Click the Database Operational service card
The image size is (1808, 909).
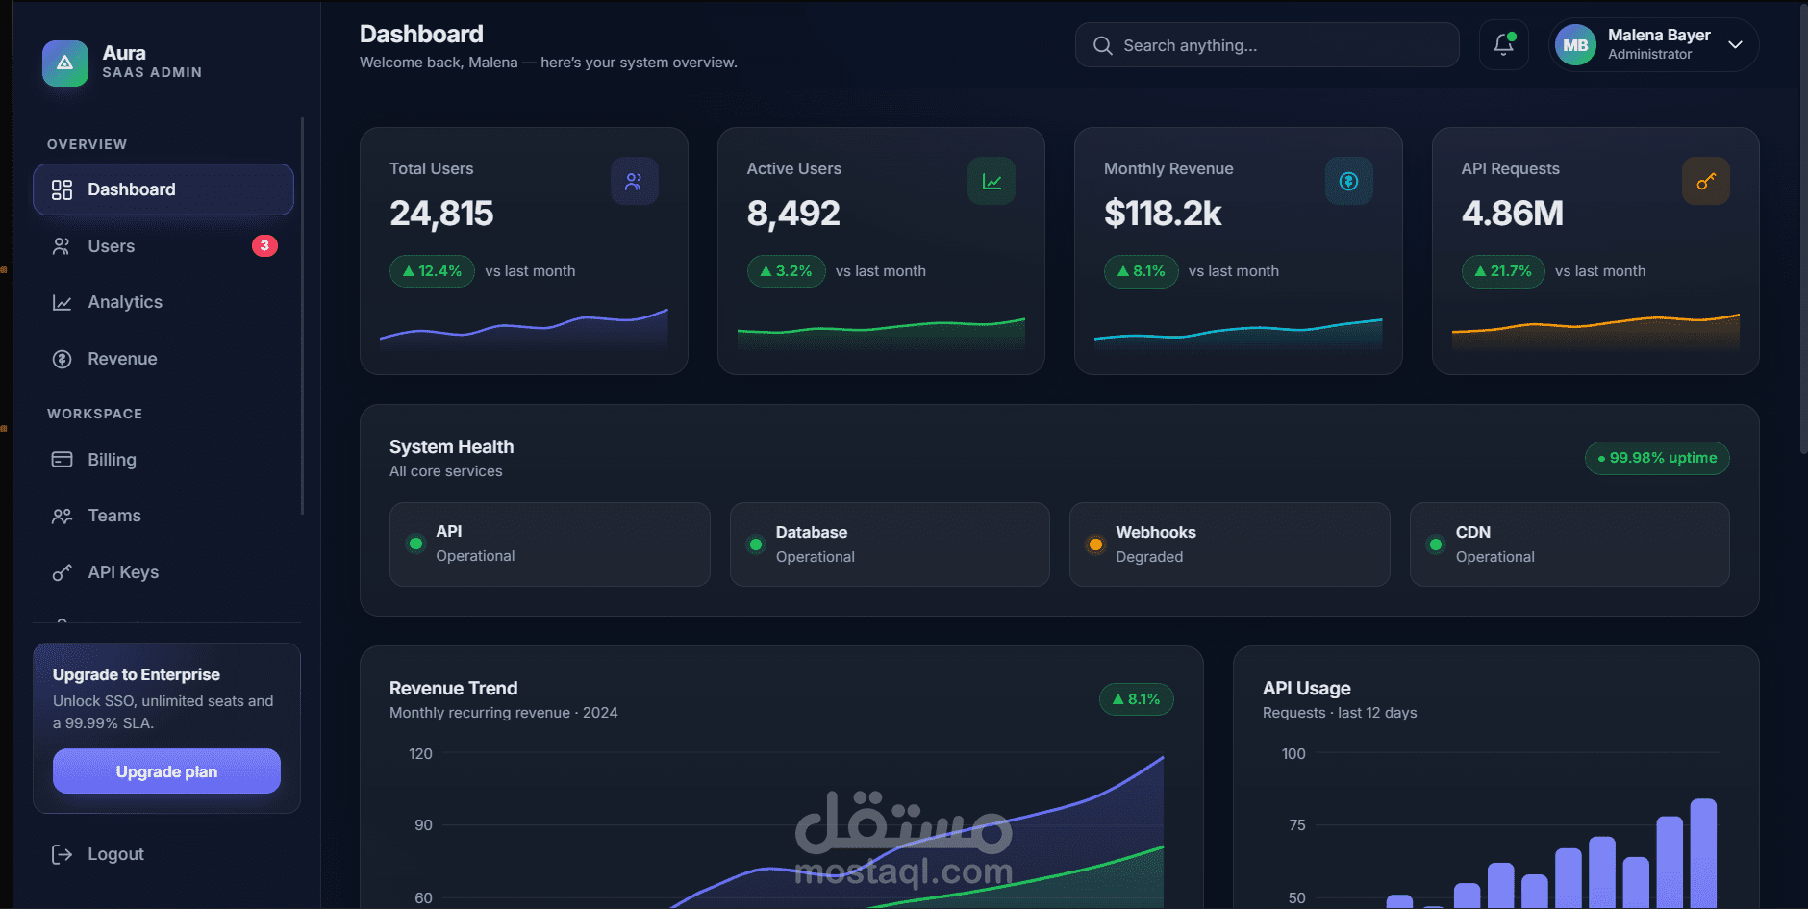(890, 544)
